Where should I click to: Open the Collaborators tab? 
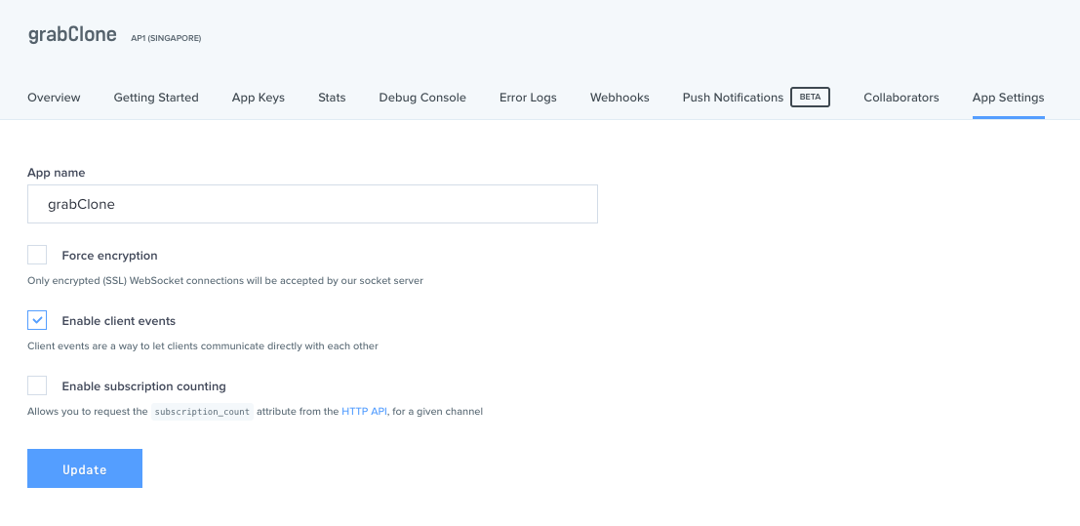[901, 98]
